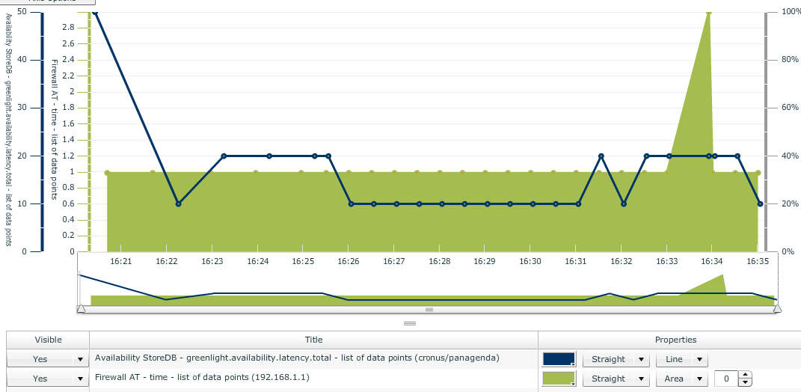
Task: Open the Straight dropdown for Firewall AT
Action: pyautogui.click(x=616, y=379)
